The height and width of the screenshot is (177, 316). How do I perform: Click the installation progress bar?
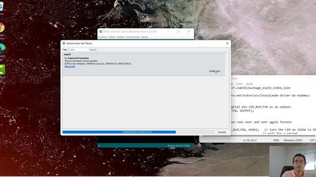pos(138,132)
